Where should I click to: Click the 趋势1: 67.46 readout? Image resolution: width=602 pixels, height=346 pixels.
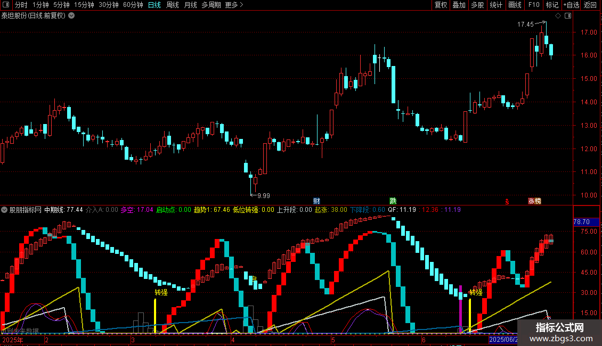tap(211, 210)
